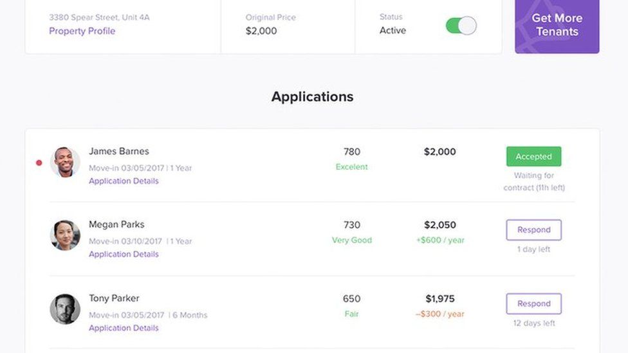Screen dimensions: 628x353
Task: Select the Megan Parks applicant name
Action: [x=116, y=224]
